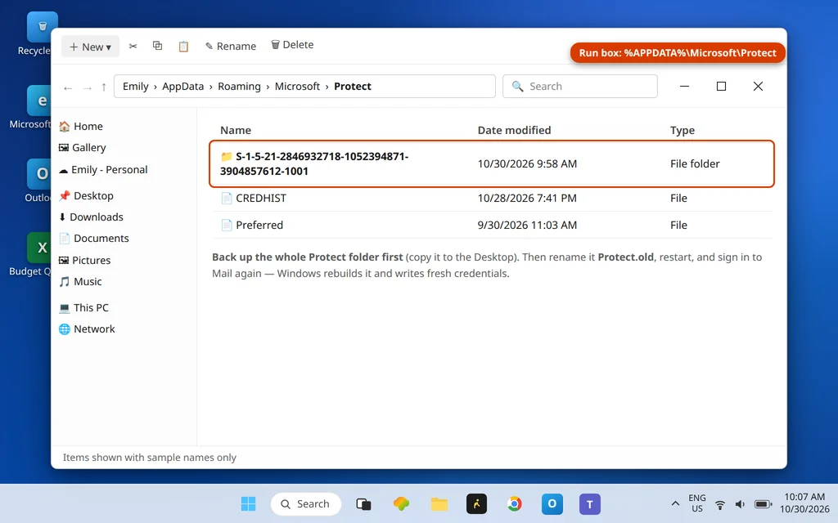Screen dimensions: 838x523
Task: Click the Cut scissors icon
Action: [133, 47]
